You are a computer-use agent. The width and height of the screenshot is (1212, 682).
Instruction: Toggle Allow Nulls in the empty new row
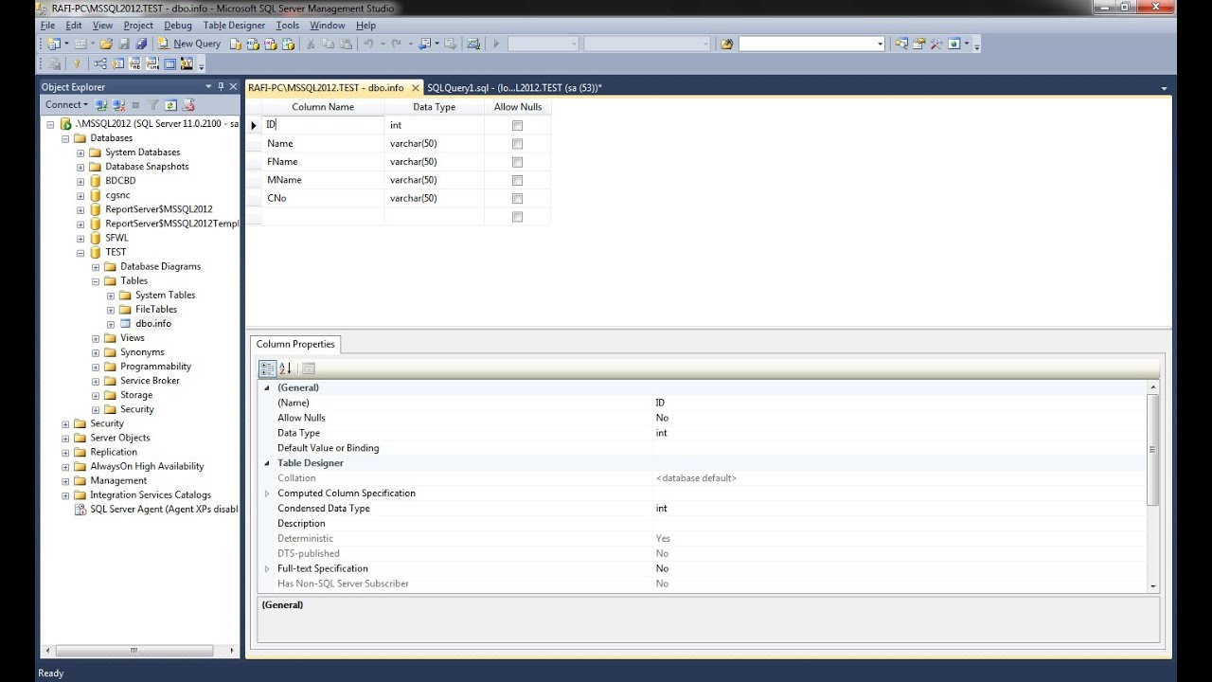coord(517,217)
